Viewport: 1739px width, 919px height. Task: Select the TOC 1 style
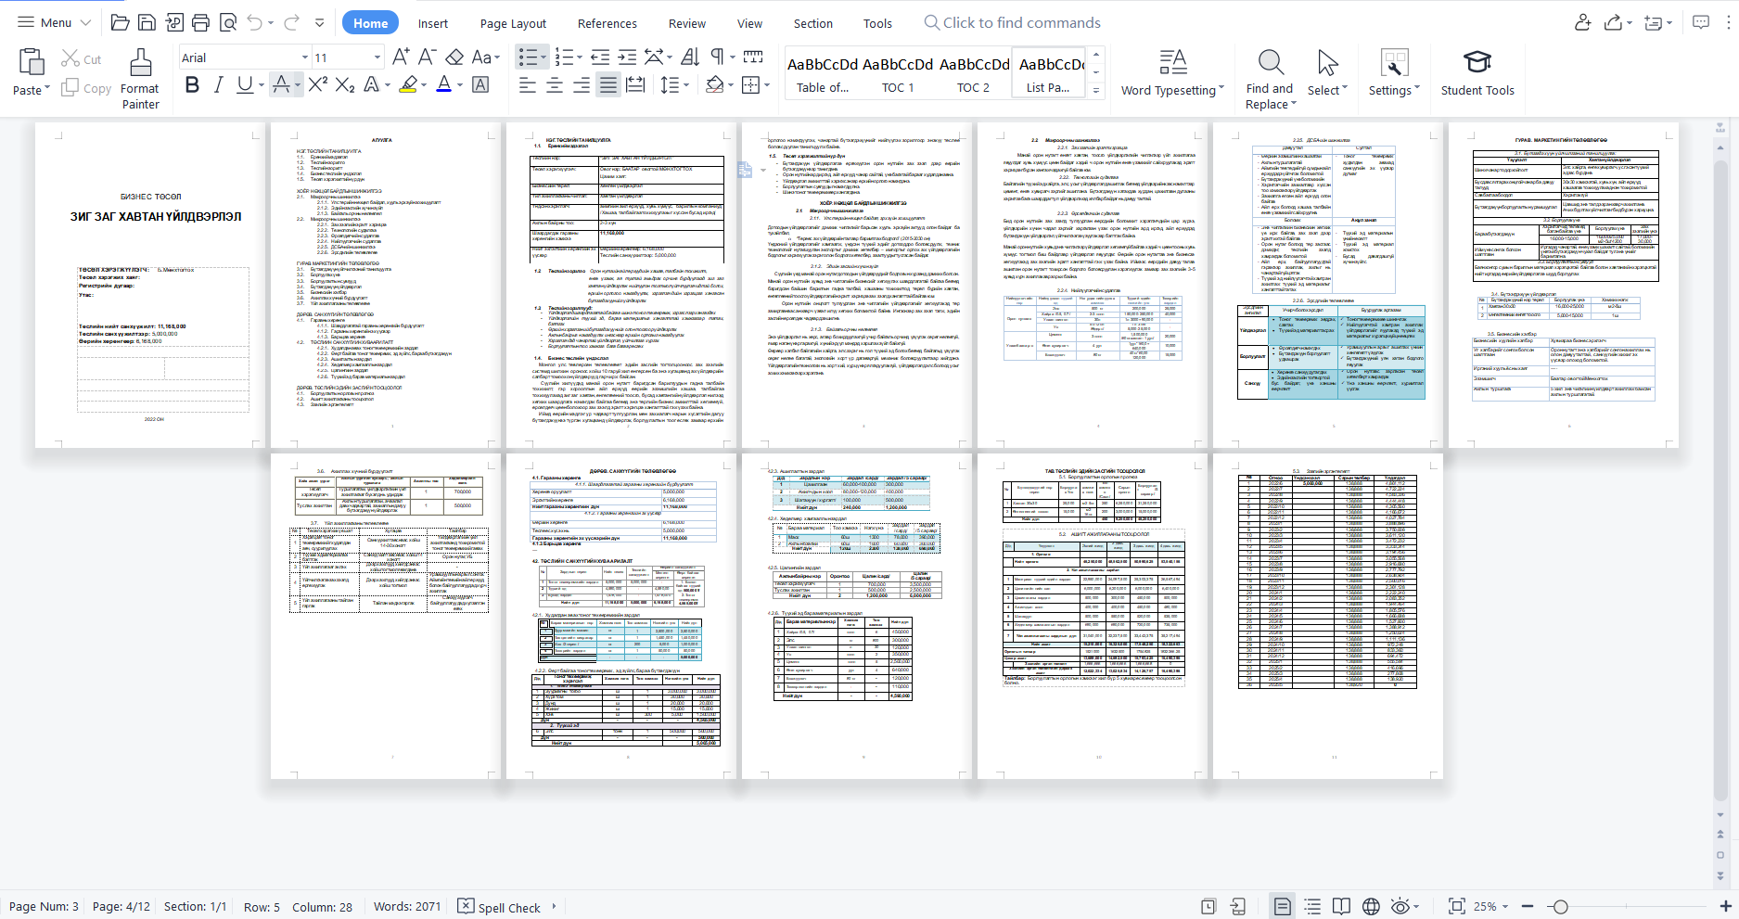897,74
